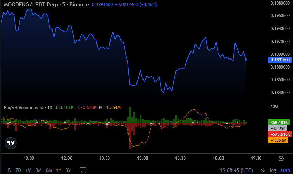Select the 1D time range
The height and width of the screenshot is (174, 293).
coord(8,170)
